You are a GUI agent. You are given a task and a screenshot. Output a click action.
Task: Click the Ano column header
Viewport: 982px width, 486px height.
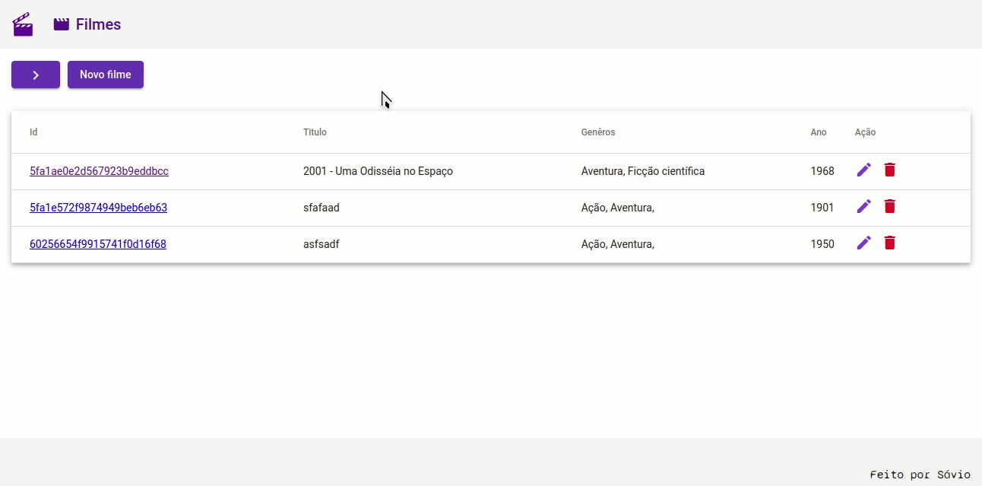(x=819, y=132)
